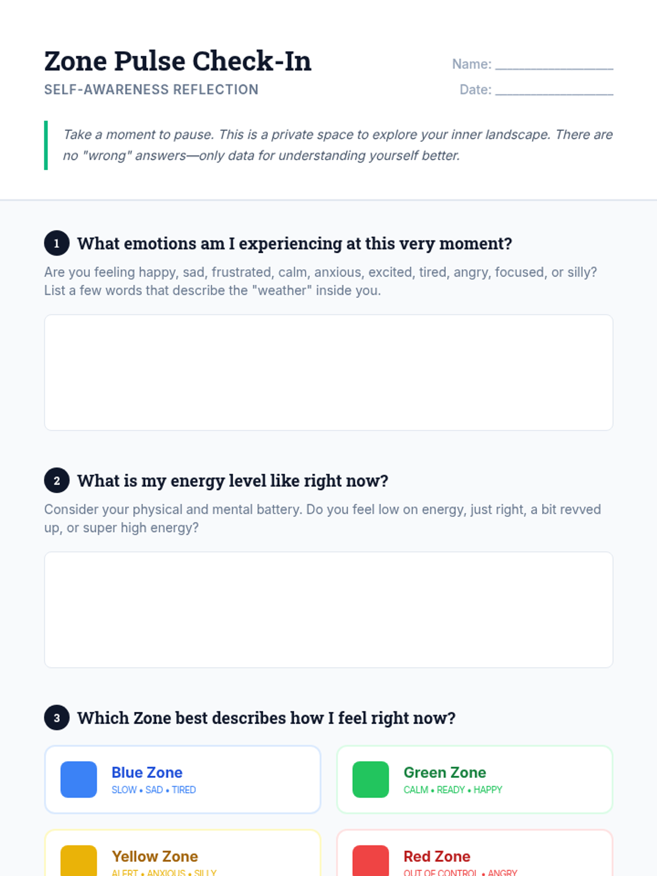Click the emotions answer text box
Image resolution: width=657 pixels, height=876 pixels.
pyautogui.click(x=328, y=372)
